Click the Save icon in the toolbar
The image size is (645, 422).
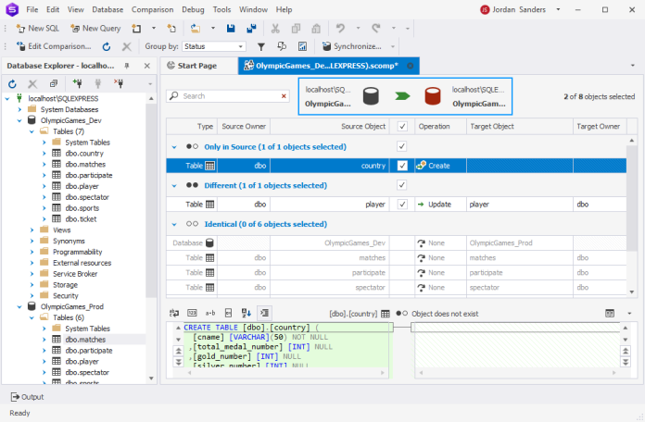click(x=231, y=29)
